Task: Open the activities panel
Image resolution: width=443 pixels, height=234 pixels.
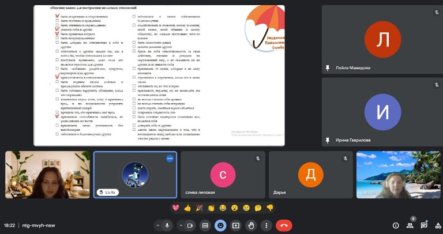Action: [x=438, y=225]
